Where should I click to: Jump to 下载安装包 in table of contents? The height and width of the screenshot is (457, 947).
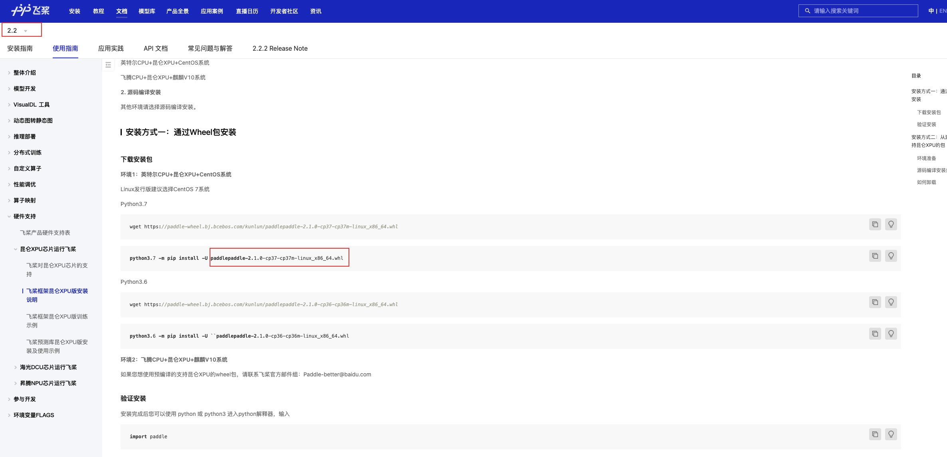tap(929, 113)
